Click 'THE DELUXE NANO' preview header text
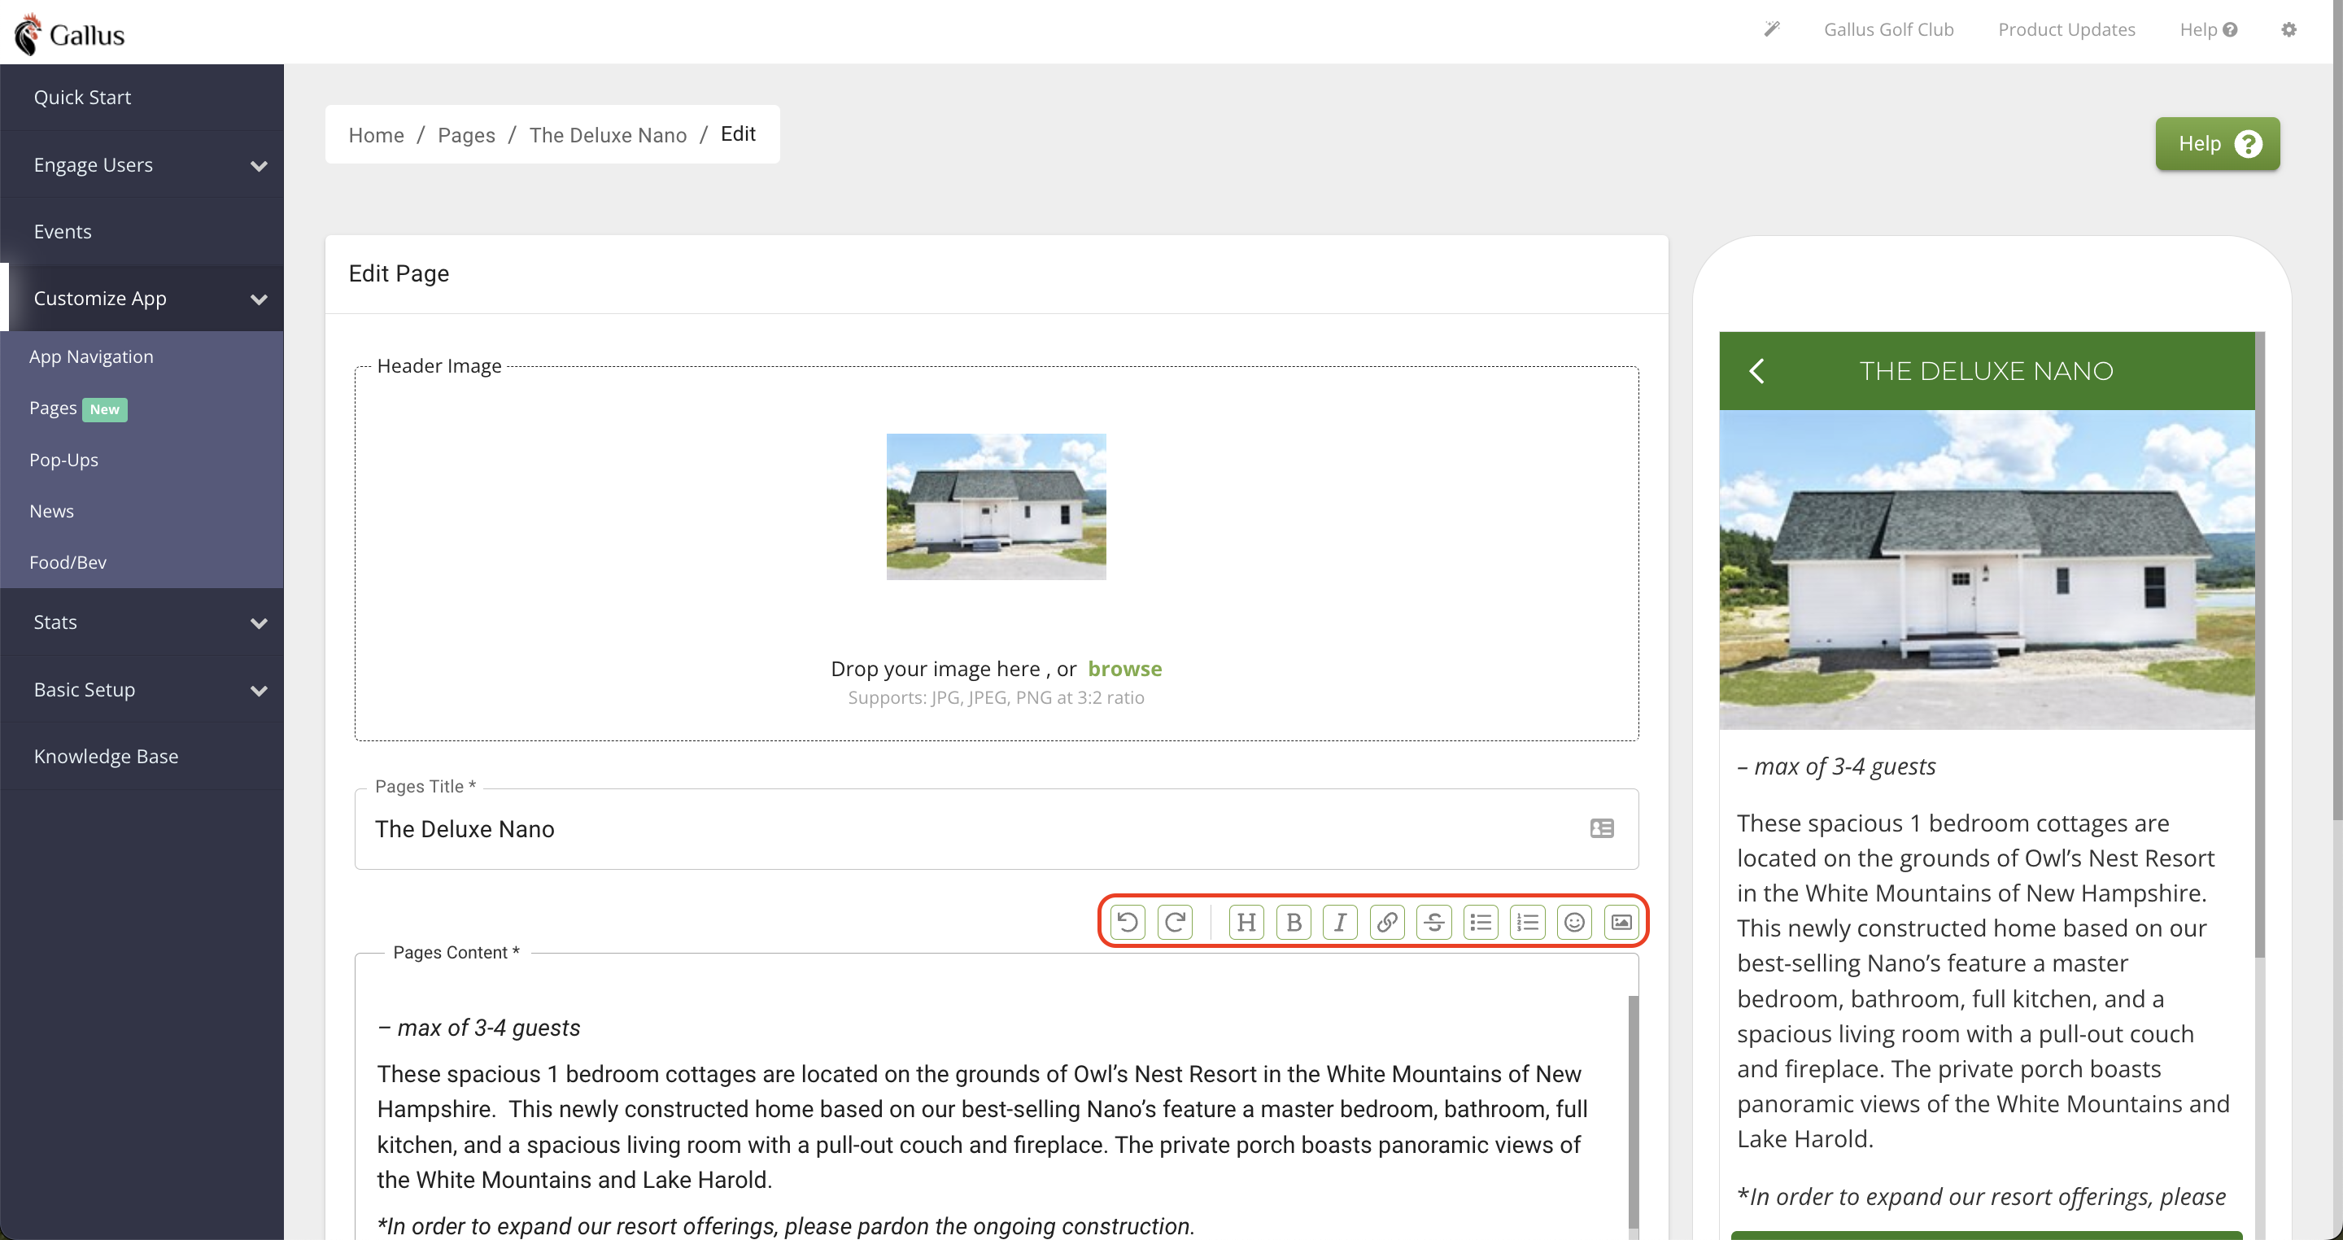 (x=1986, y=370)
